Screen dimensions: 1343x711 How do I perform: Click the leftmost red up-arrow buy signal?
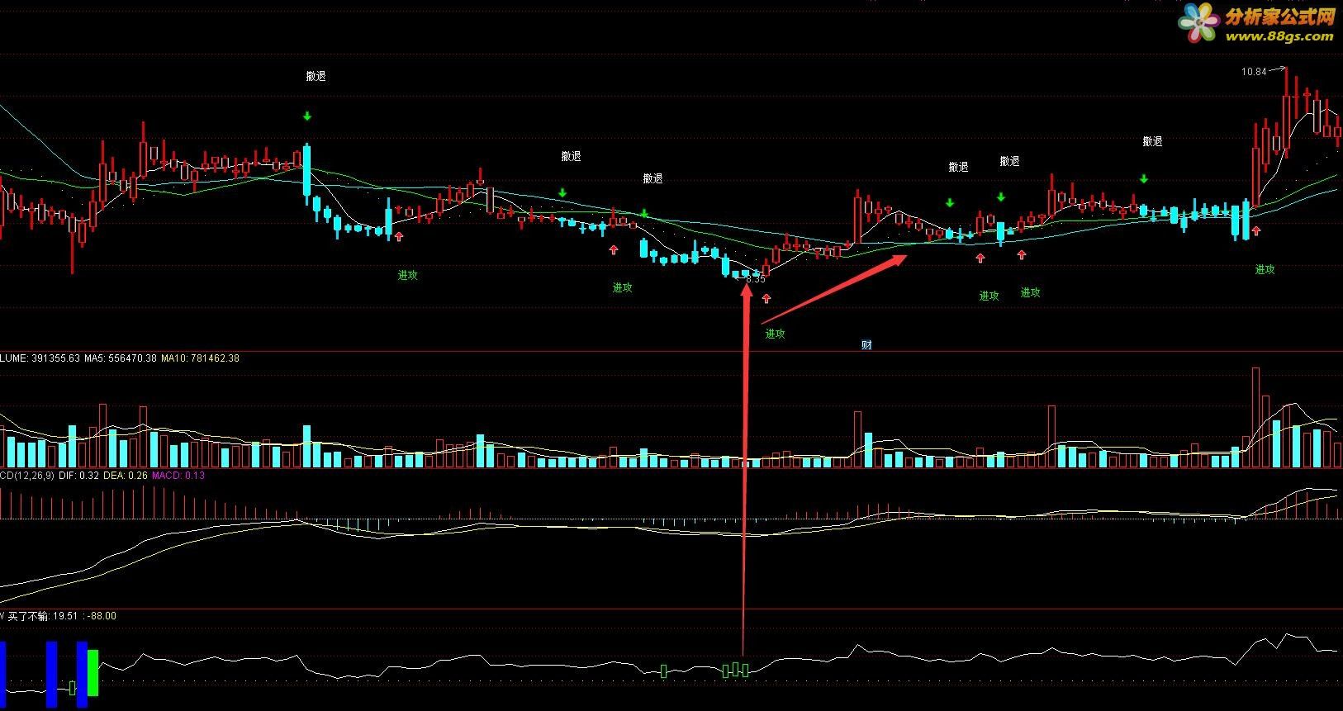coord(399,237)
